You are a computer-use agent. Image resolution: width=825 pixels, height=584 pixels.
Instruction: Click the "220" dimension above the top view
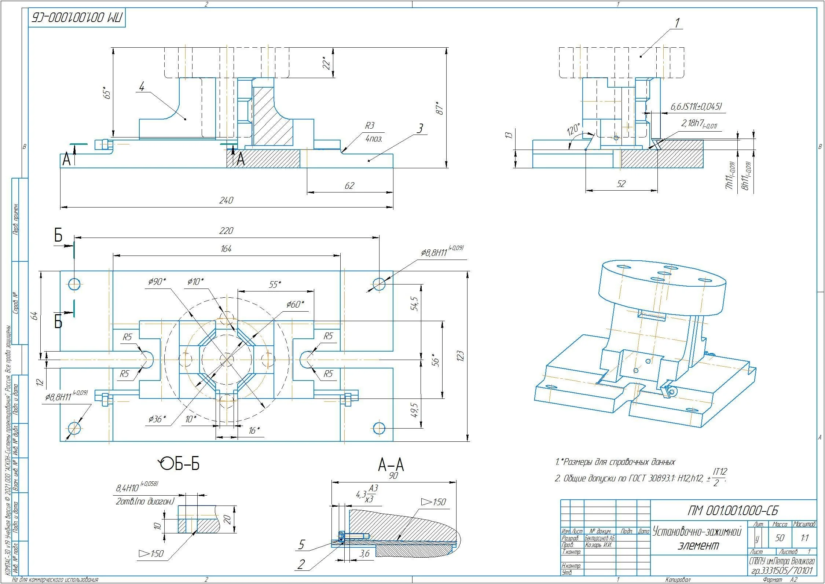tap(226, 231)
